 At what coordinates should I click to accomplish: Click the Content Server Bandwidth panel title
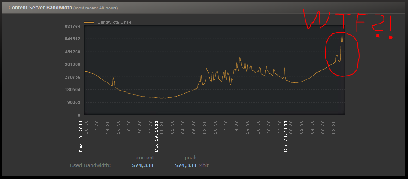click(x=39, y=8)
